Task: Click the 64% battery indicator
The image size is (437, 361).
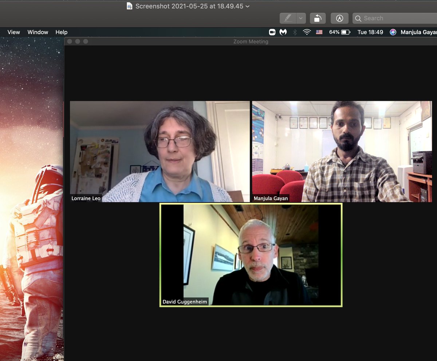Action: pyautogui.click(x=340, y=32)
